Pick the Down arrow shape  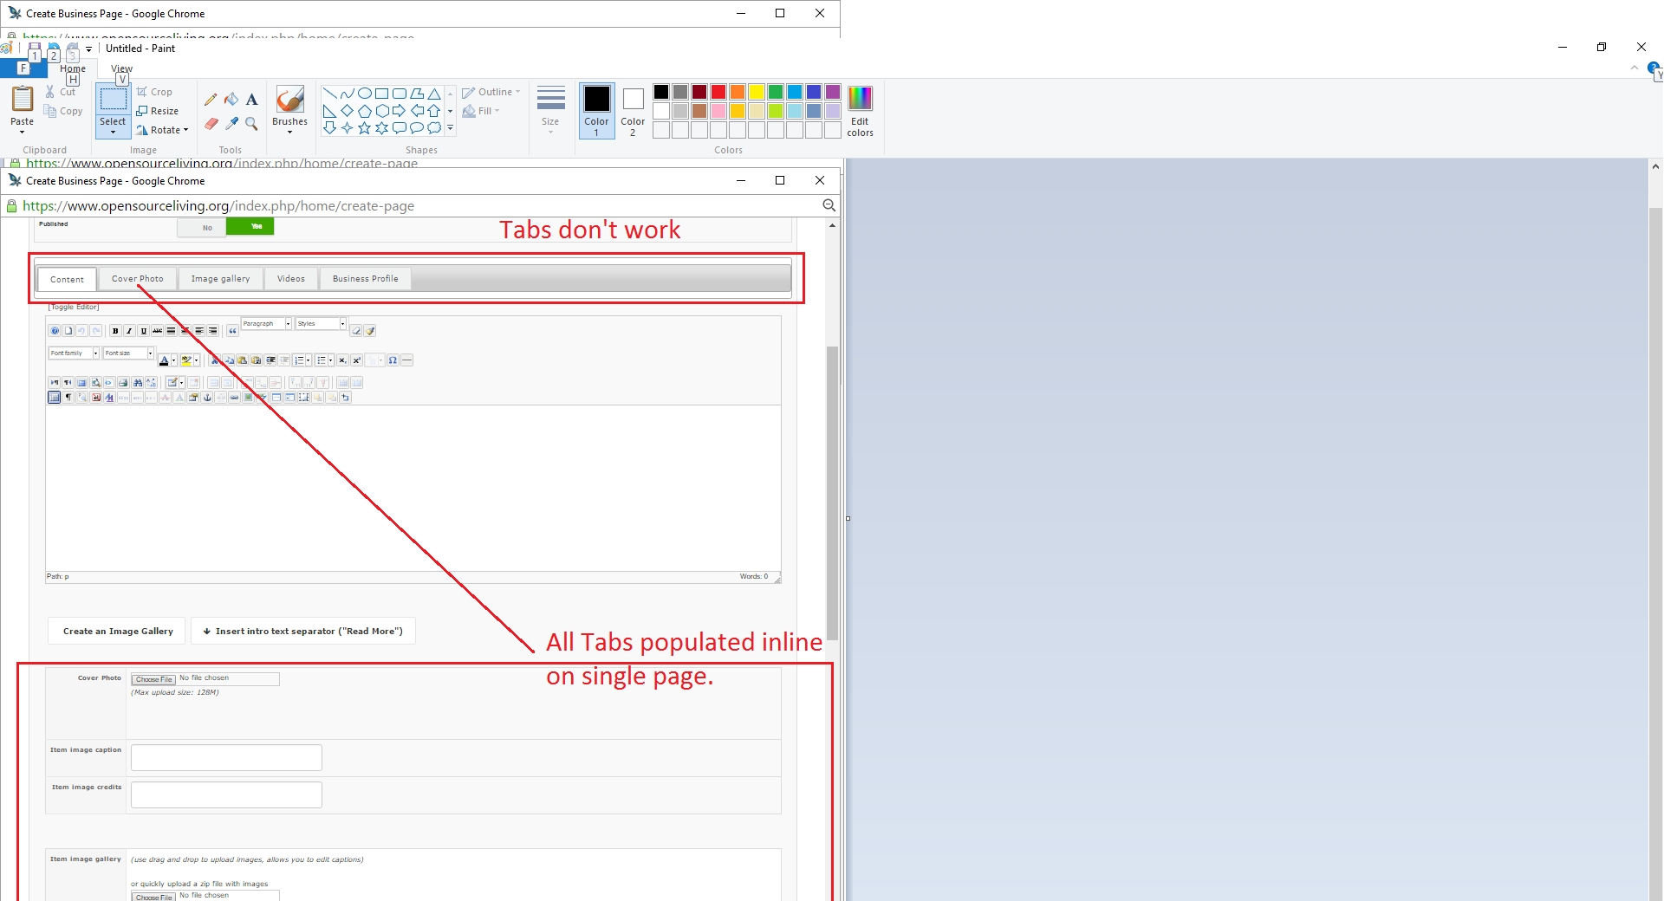click(x=329, y=128)
